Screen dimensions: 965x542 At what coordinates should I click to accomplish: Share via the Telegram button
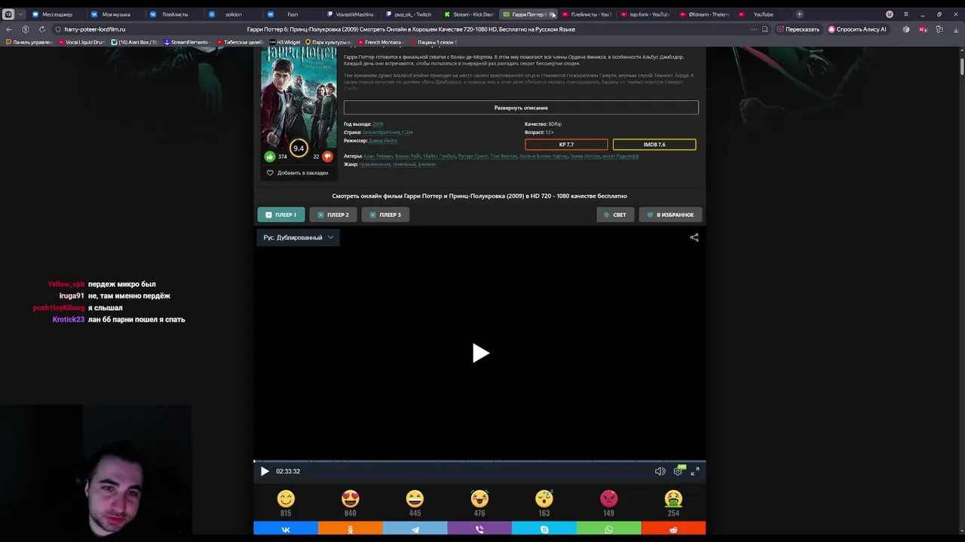(x=415, y=529)
